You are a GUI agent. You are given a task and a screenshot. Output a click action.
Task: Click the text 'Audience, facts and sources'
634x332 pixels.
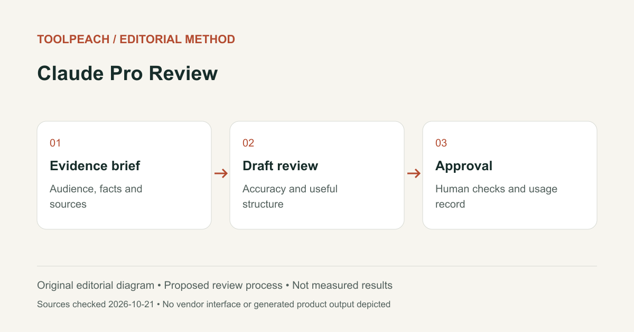(x=96, y=196)
